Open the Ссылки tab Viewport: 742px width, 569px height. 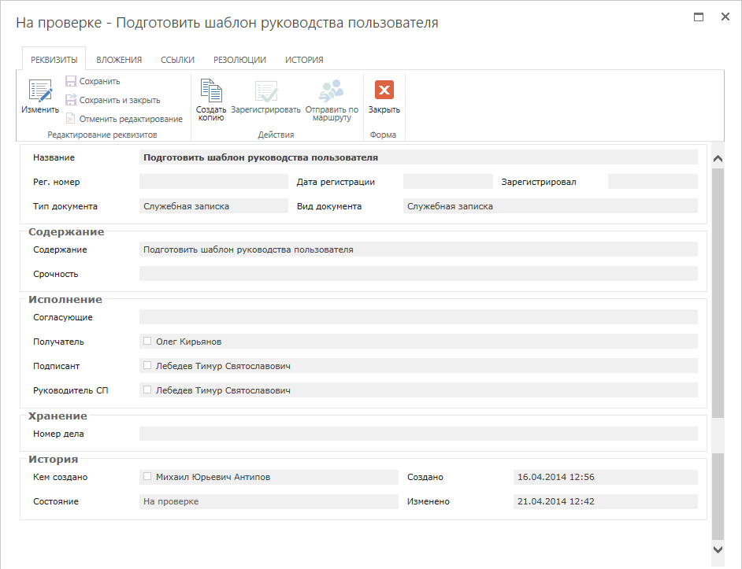coord(177,60)
